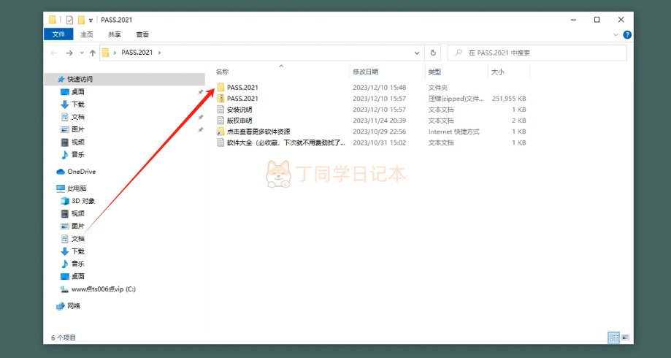Screen dimensions: 671x358
Task: Open the PASS.2021 folder in file list
Action: (x=242, y=87)
